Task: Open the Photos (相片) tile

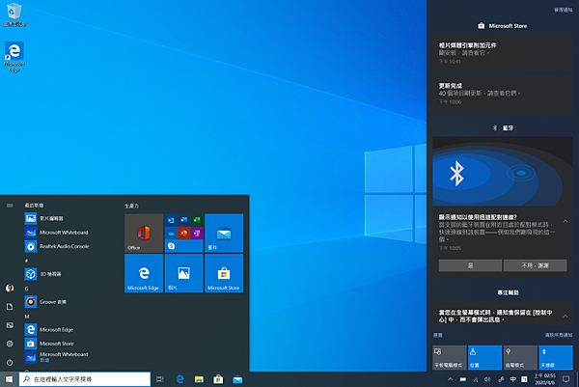Action: (x=184, y=273)
